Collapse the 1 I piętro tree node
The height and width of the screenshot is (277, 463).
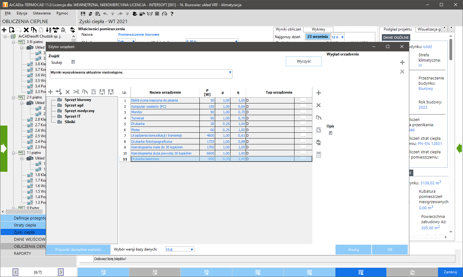pyautogui.click(x=14, y=153)
